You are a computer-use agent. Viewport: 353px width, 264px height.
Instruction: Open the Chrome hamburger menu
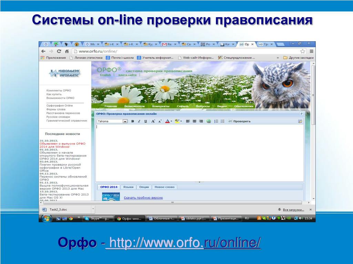click(312, 51)
